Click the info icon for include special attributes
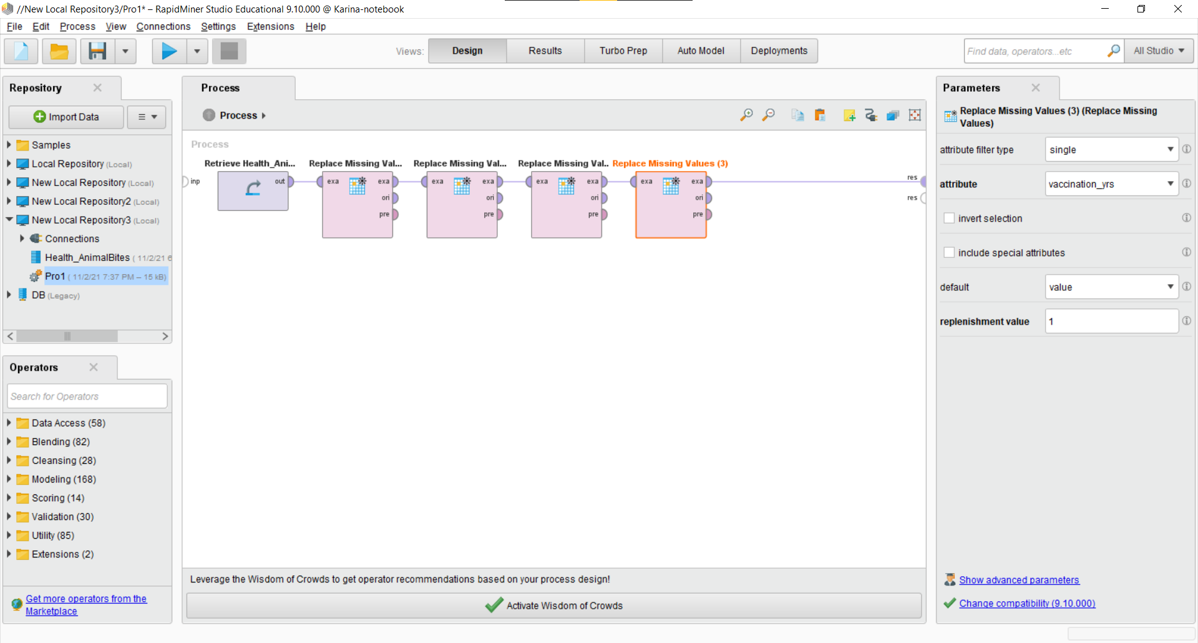Screen dimensions: 1198x643 (1186, 252)
